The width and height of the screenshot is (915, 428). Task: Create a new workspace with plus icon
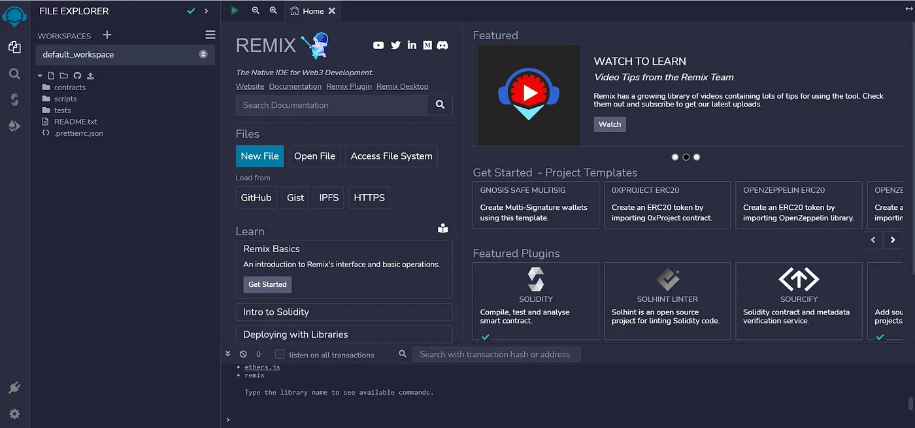click(x=107, y=35)
